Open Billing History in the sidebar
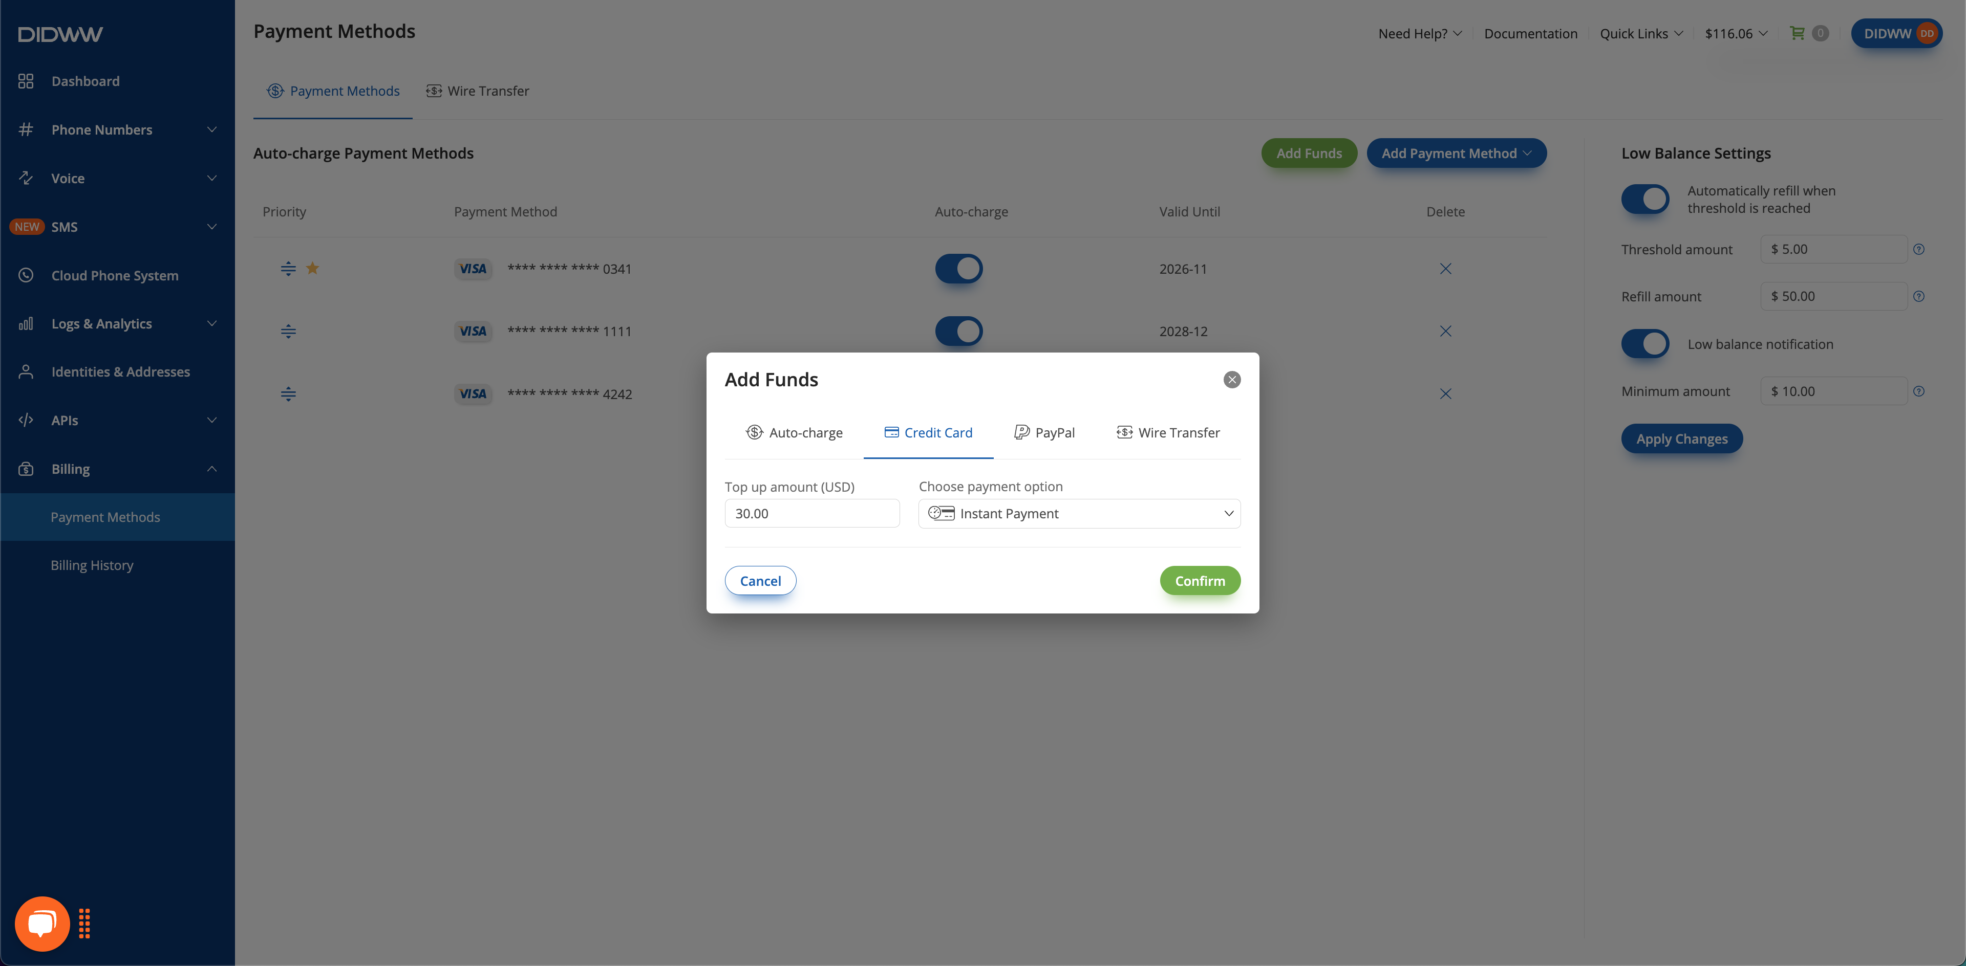1966x966 pixels. (x=118, y=565)
